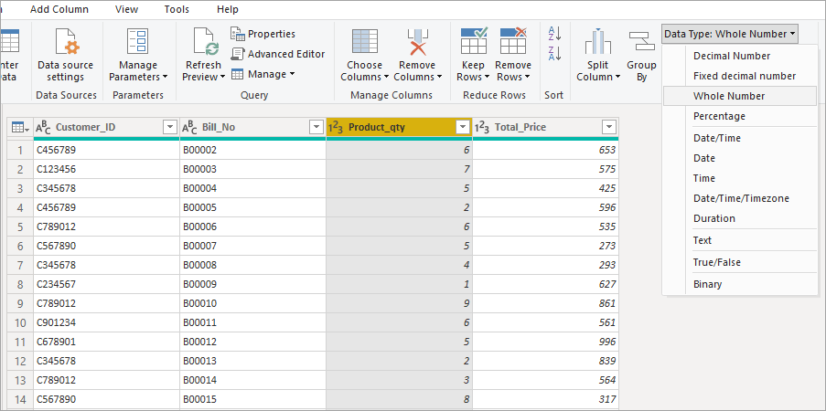The image size is (826, 411).
Task: Click the Group By icon
Action: coord(641,41)
